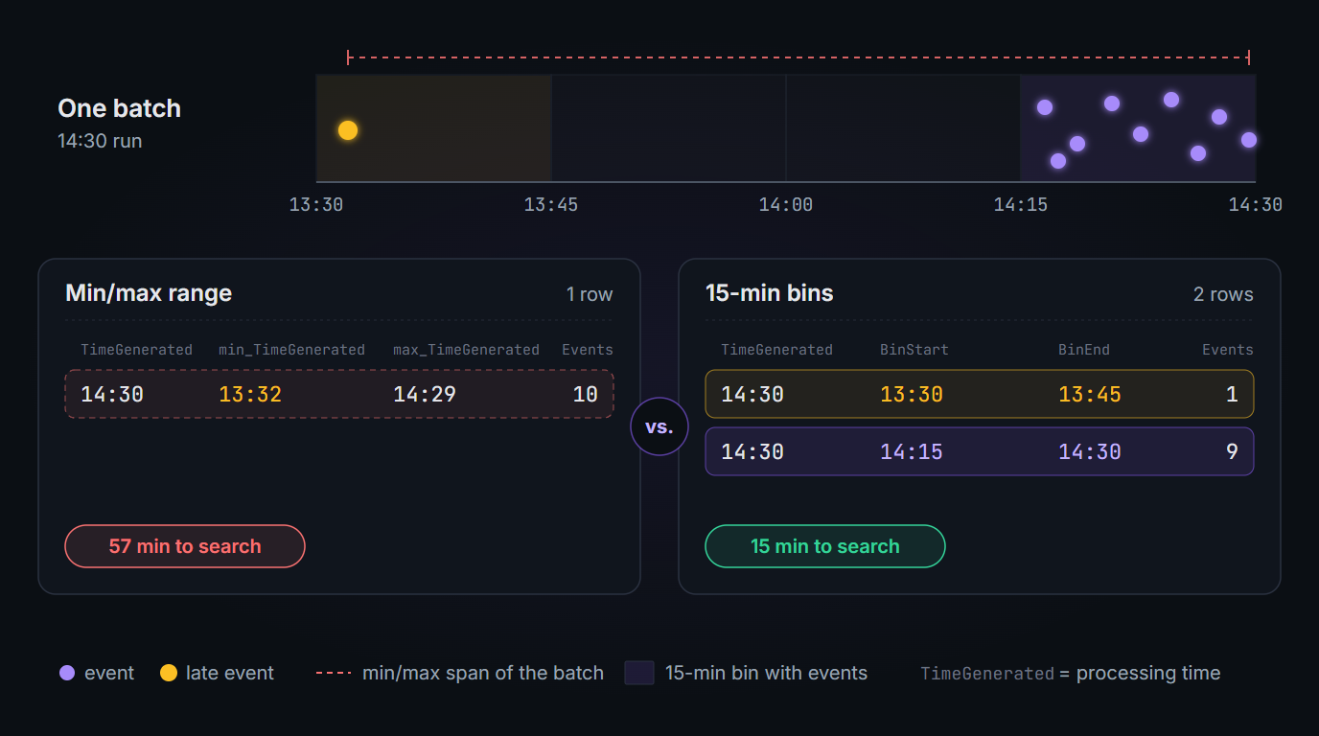Click the TimeGenerated header in the 15-min bins panel

click(x=776, y=350)
